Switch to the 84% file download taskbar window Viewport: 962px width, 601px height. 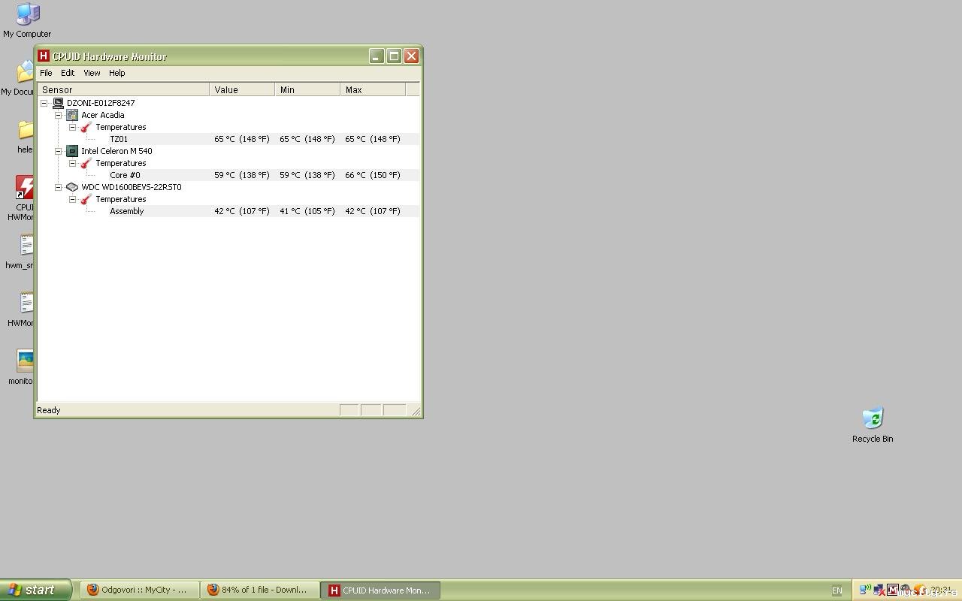(x=259, y=590)
